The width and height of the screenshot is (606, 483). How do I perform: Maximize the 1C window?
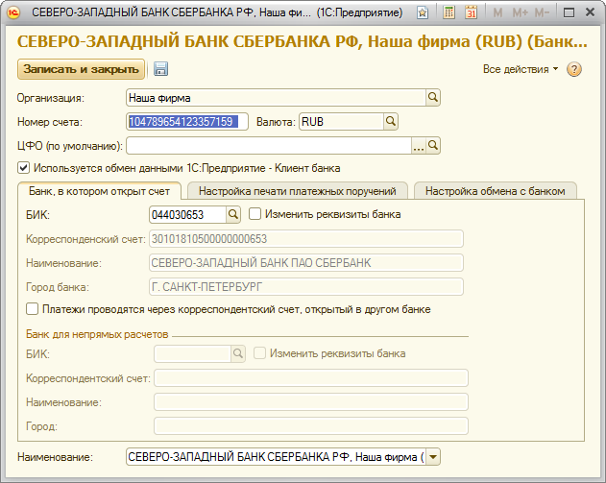(569, 12)
